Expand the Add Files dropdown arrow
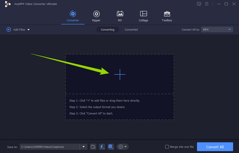239x153 pixels. pos(29,30)
